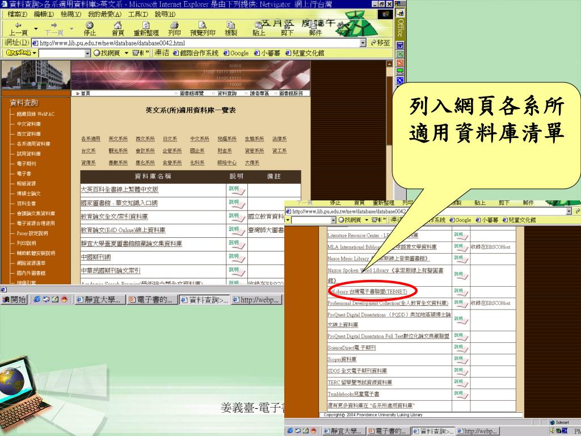Image resolution: width=581 pixels, height=436 pixels.
Task: Open the 我的最愛(A) menu
Action: (104, 14)
